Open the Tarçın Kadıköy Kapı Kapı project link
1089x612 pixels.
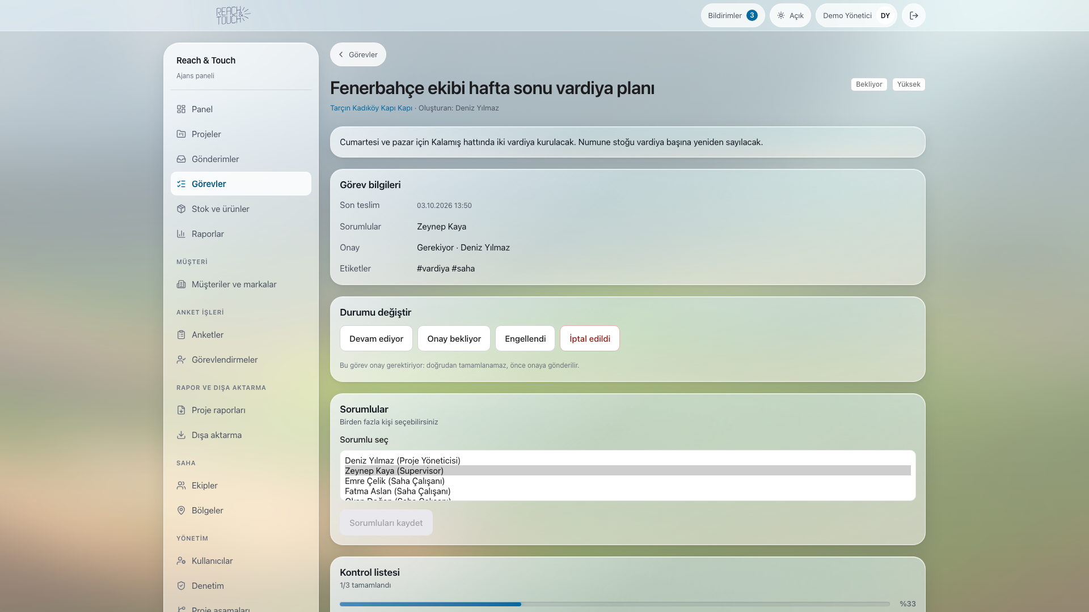pos(371,108)
